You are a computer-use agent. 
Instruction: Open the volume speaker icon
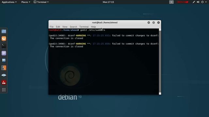coord(198,2)
